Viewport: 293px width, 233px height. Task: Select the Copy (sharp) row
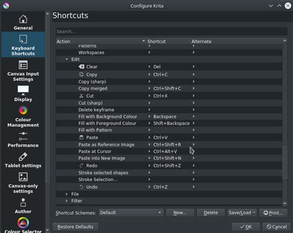[169, 81]
